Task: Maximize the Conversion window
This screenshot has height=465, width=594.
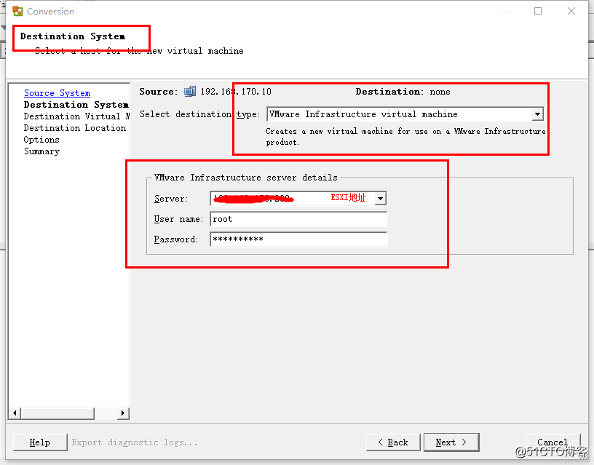Action: pyautogui.click(x=538, y=11)
